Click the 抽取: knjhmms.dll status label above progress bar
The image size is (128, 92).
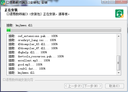[x=19, y=25]
